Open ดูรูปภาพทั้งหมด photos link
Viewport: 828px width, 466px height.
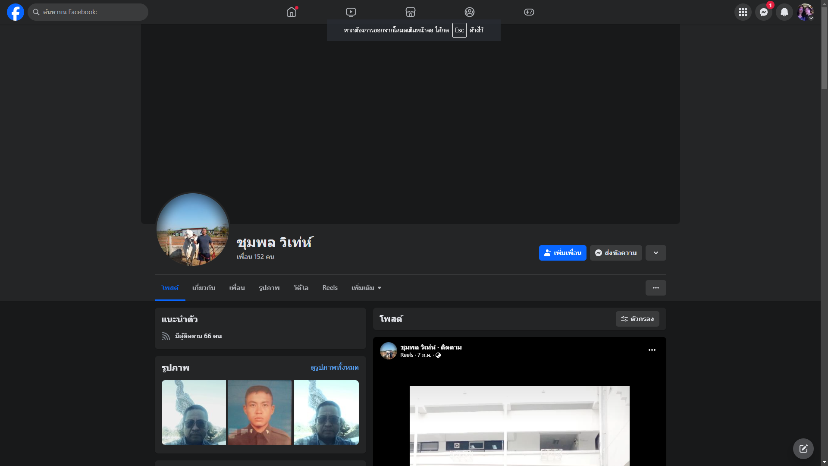(x=335, y=367)
